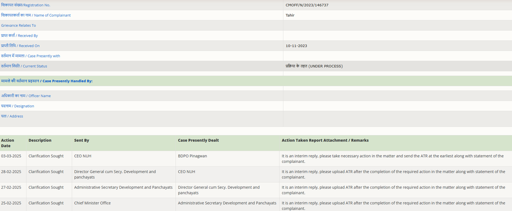
Task: Click the Registration No. label
Action: tap(26, 5)
